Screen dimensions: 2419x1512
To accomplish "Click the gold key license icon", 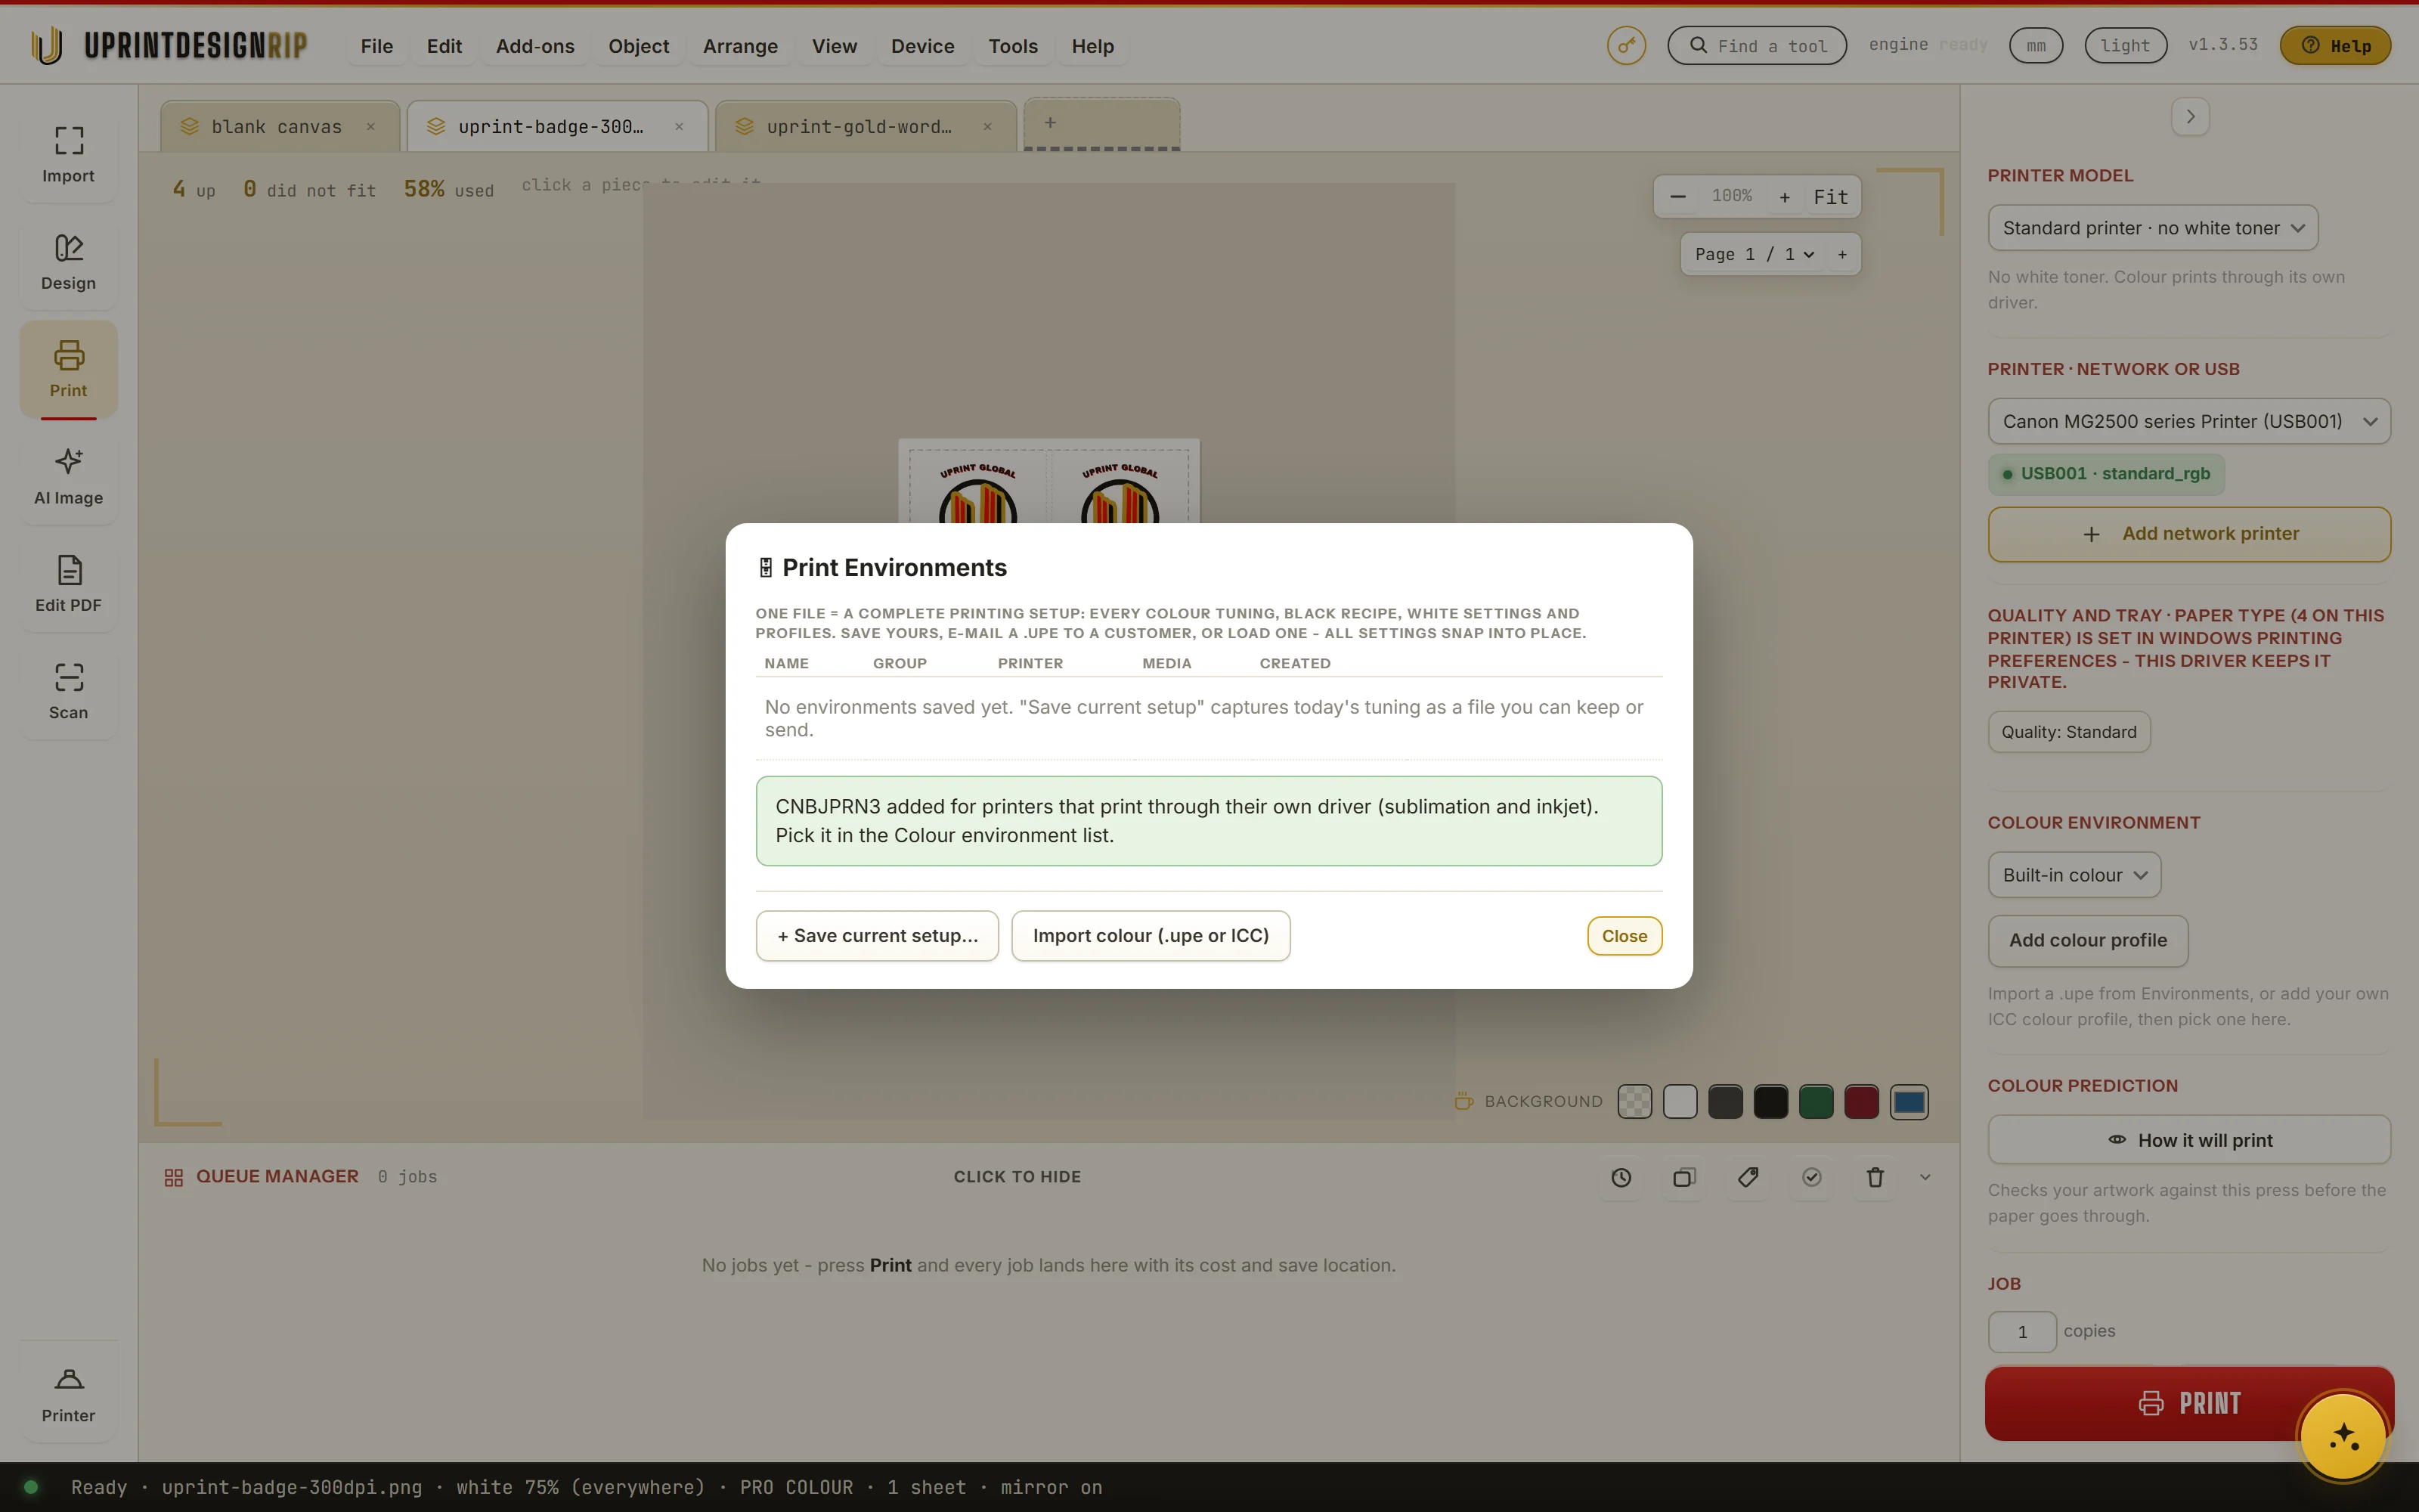I will [1626, 46].
